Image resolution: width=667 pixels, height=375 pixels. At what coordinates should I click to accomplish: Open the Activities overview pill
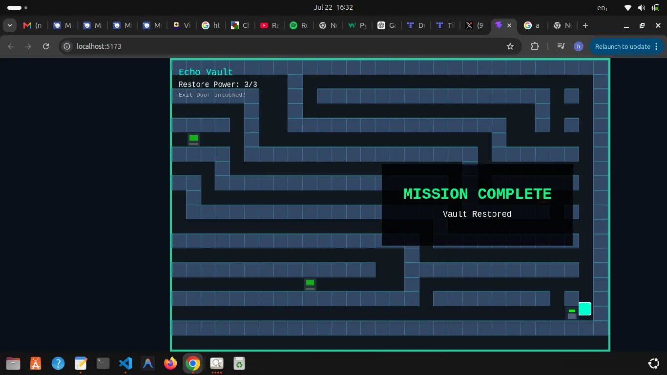(18, 8)
